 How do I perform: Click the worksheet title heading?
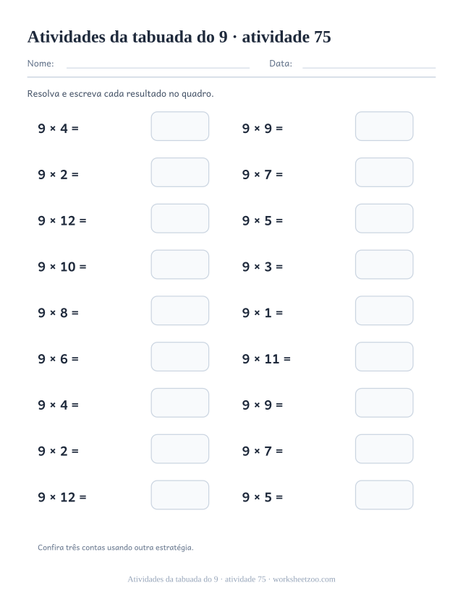(x=179, y=37)
